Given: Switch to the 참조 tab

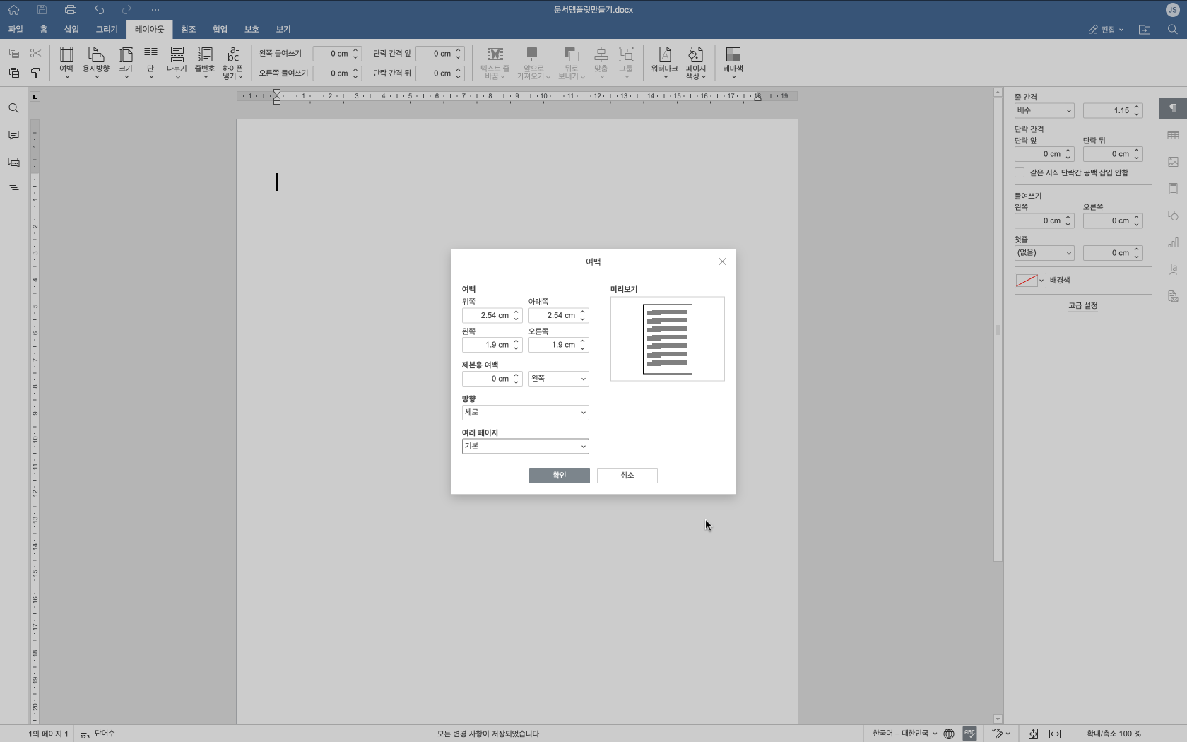Looking at the screenshot, I should 188,30.
